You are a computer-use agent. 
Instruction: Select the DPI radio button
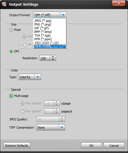[11, 51]
